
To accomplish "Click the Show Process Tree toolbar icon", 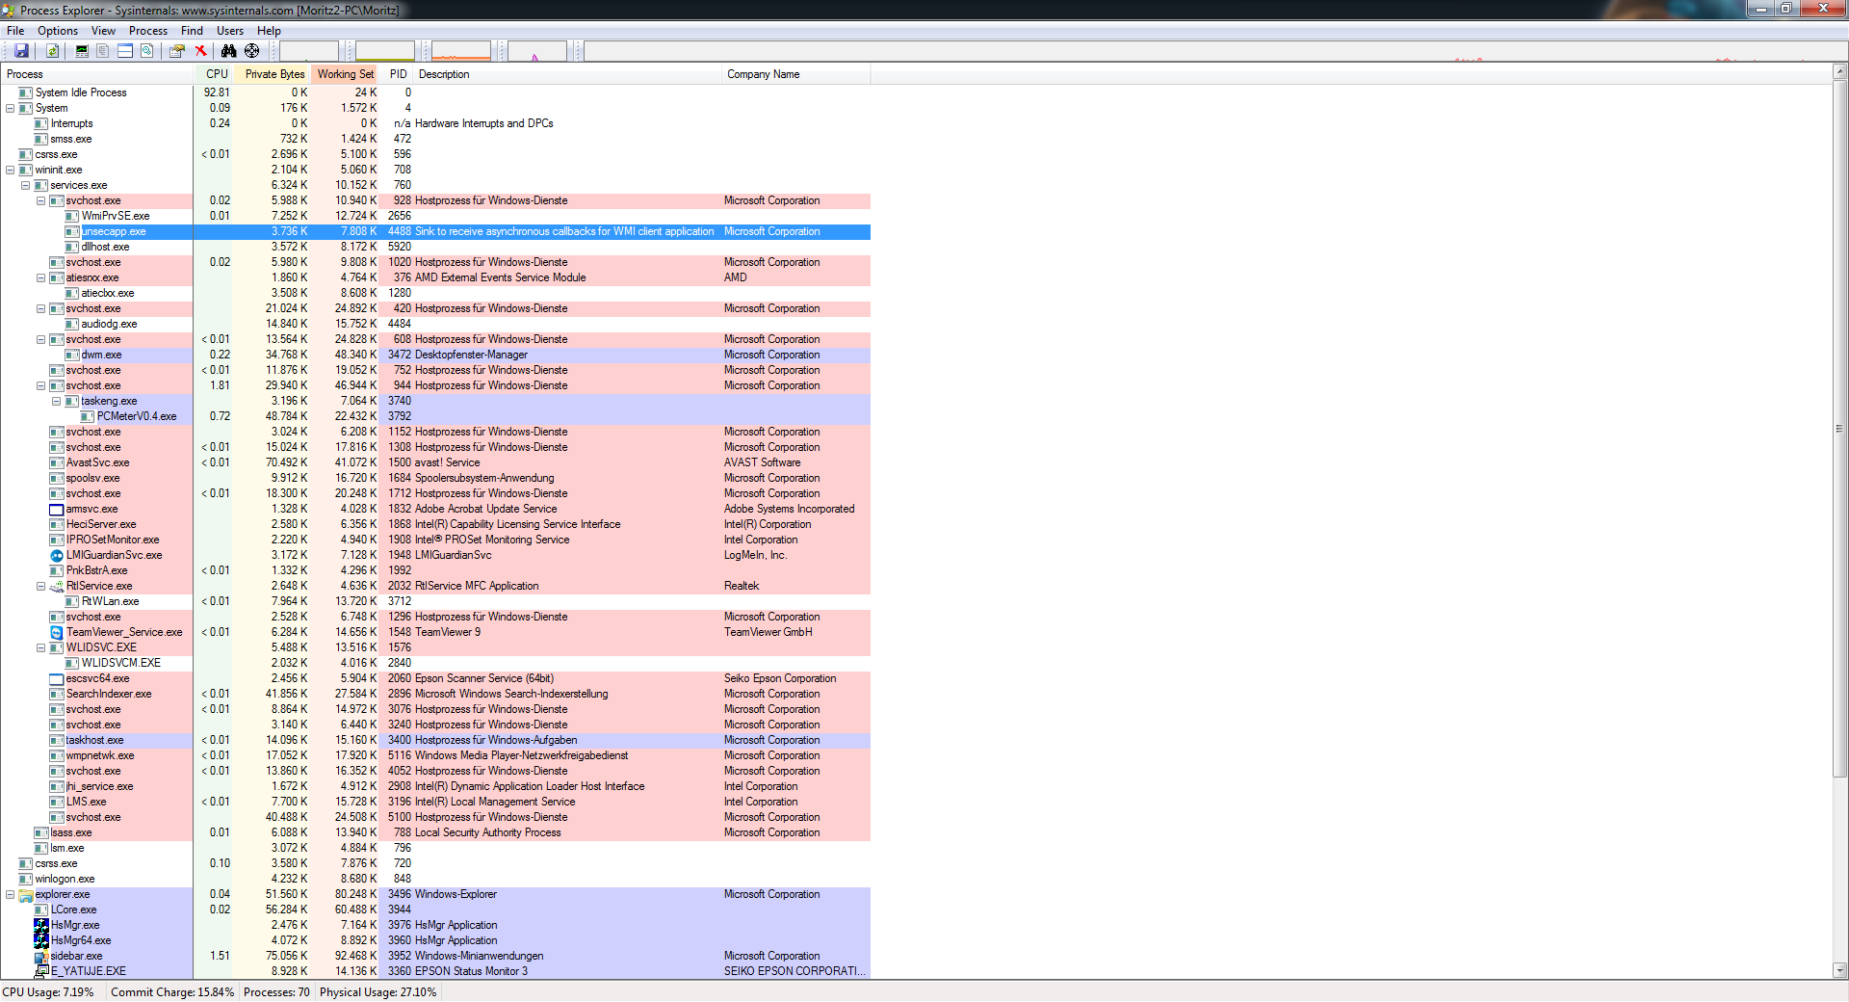I will point(103,51).
